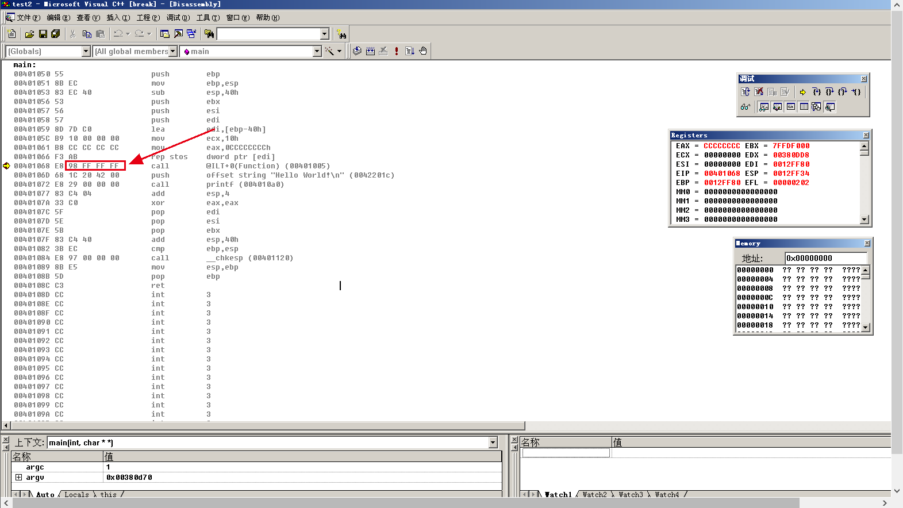The image size is (903, 508).
Task: Toggle the Disassembly window button
Action: coord(829,107)
